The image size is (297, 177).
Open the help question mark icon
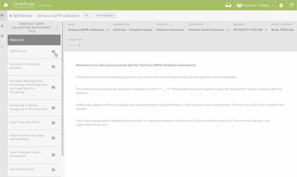point(291,5)
